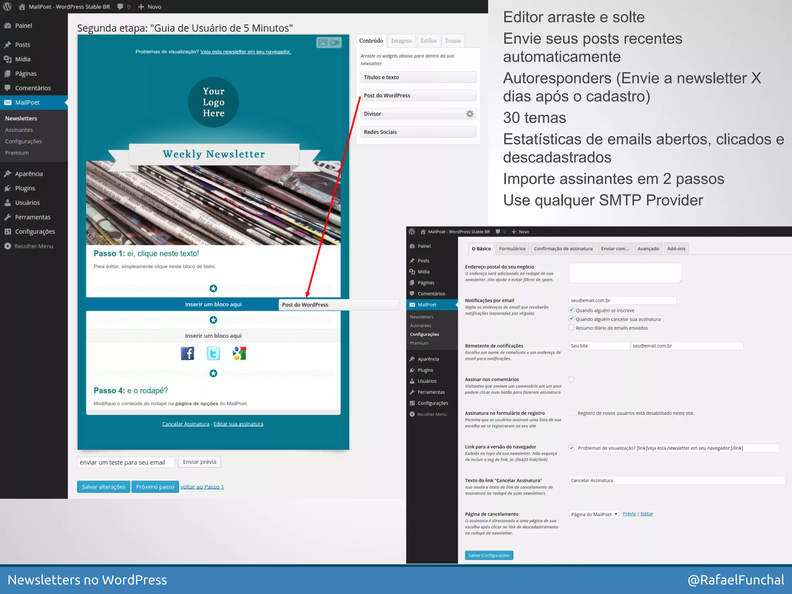Click the Páginas icon in left sidebar
The width and height of the screenshot is (792, 594).
(x=8, y=73)
